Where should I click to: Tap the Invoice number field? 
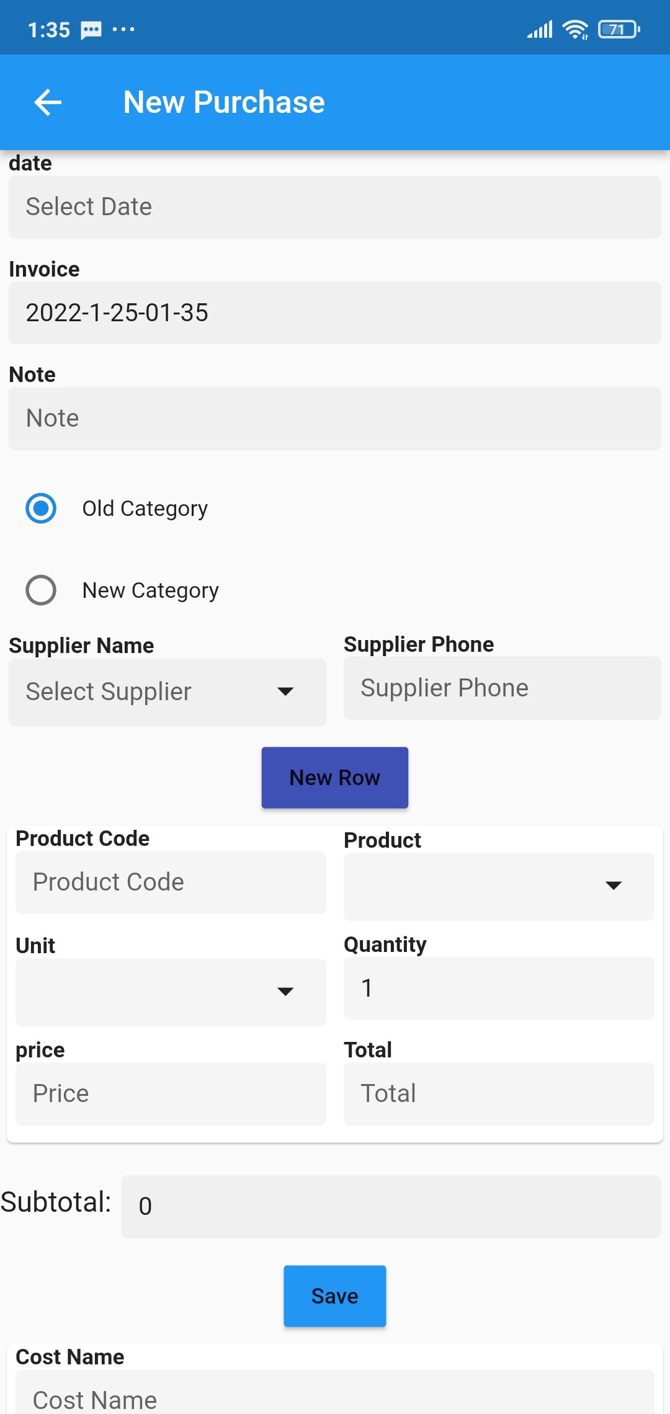click(x=335, y=313)
